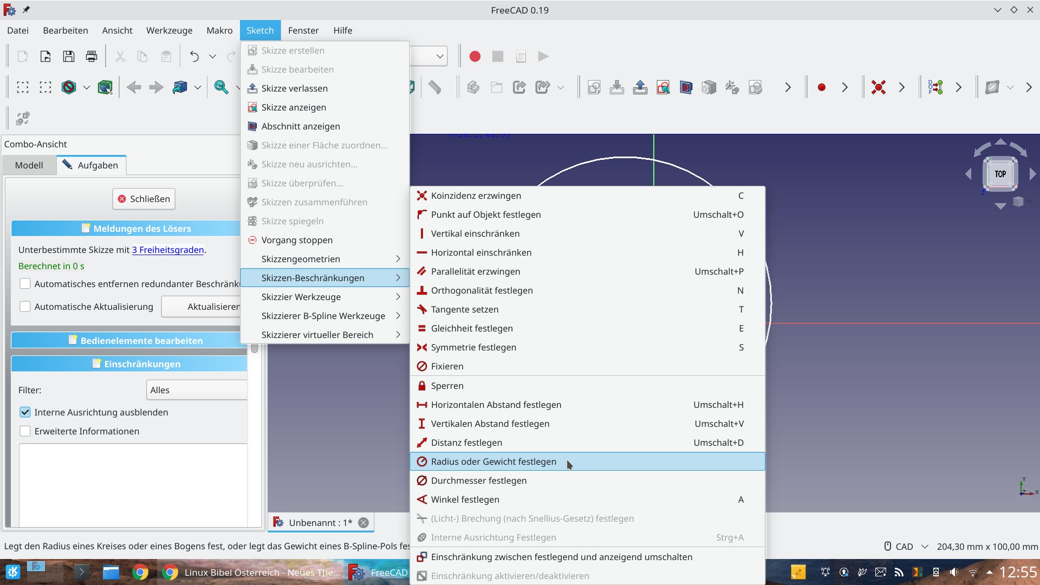This screenshot has width=1040, height=585.
Task: Expand Skizzierer B-Spline Werkzeuge submenu
Action: 324,316
